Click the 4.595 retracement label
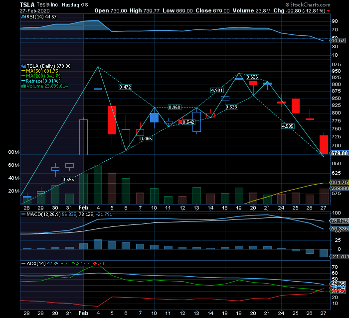Image resolution: width=349 pixels, height=318 pixels. [288, 126]
